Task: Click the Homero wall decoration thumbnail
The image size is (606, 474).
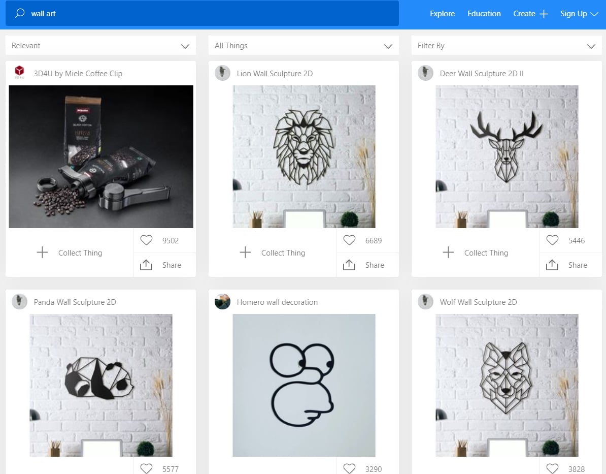Action: (x=304, y=385)
